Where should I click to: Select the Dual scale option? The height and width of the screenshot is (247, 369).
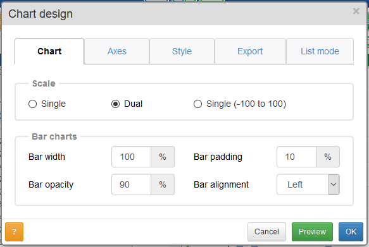point(115,104)
